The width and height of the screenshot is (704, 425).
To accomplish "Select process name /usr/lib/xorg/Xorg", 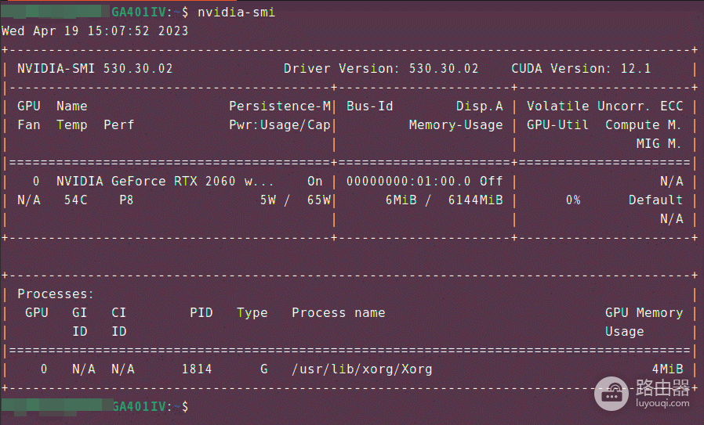I will (x=362, y=369).
